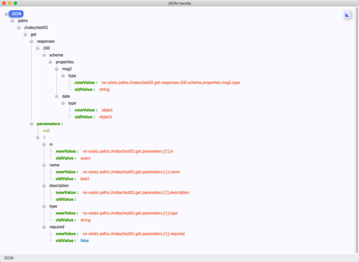The image size is (359, 262).
Task: Click the JSON label in the status bar
Action: click(8, 258)
